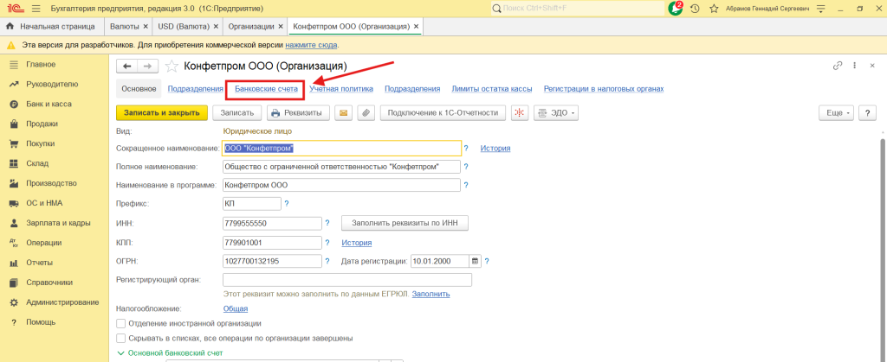This screenshot has height=362, width=887.
Task: Close the Валюты tab
Action: [146, 27]
